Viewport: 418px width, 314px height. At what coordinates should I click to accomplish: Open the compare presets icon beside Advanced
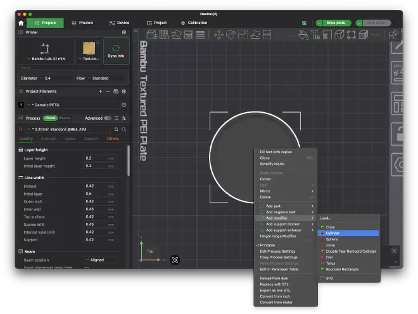coord(123,118)
